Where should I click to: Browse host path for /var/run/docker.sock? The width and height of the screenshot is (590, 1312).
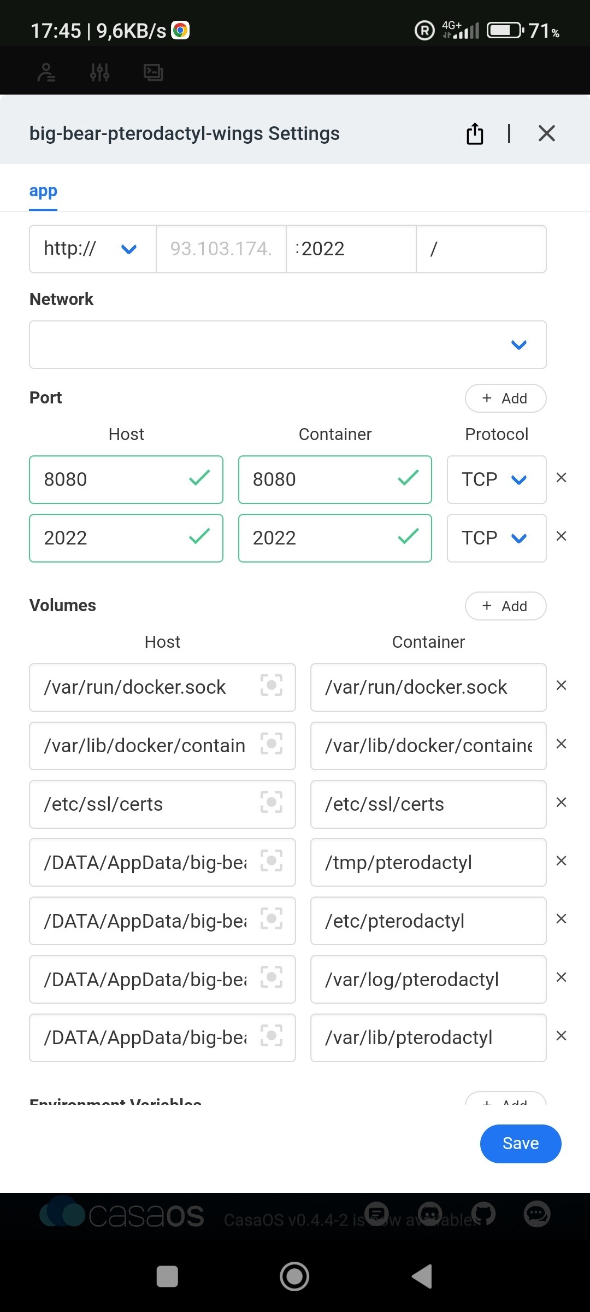[x=272, y=685]
